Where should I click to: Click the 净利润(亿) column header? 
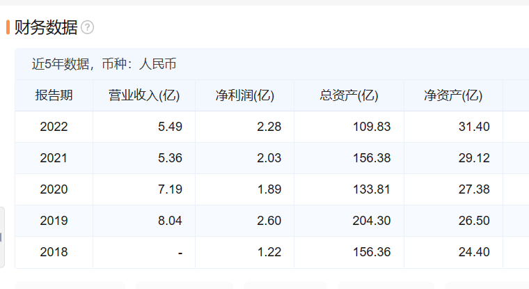pos(244,95)
